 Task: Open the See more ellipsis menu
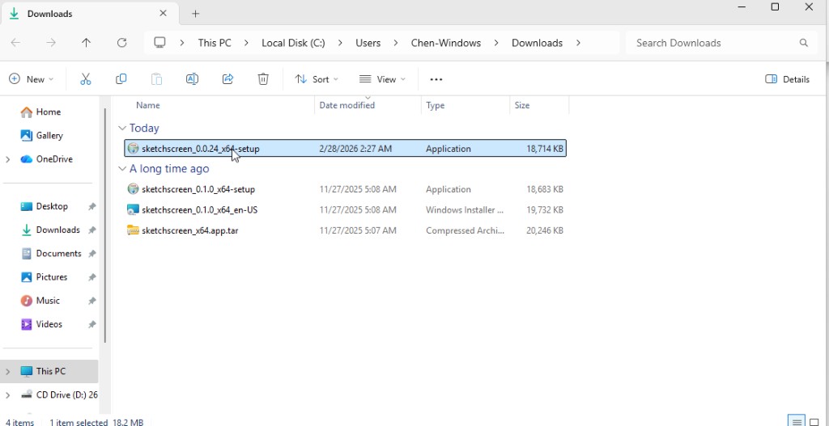point(436,79)
